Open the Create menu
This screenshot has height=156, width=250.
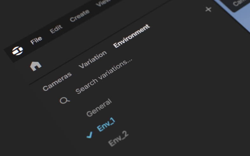point(79,16)
